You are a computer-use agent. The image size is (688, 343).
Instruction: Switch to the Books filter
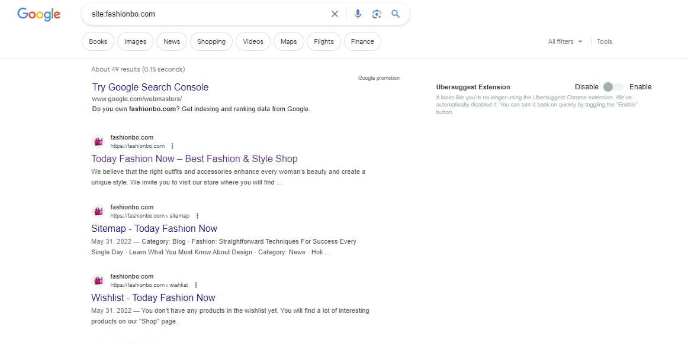(98, 41)
